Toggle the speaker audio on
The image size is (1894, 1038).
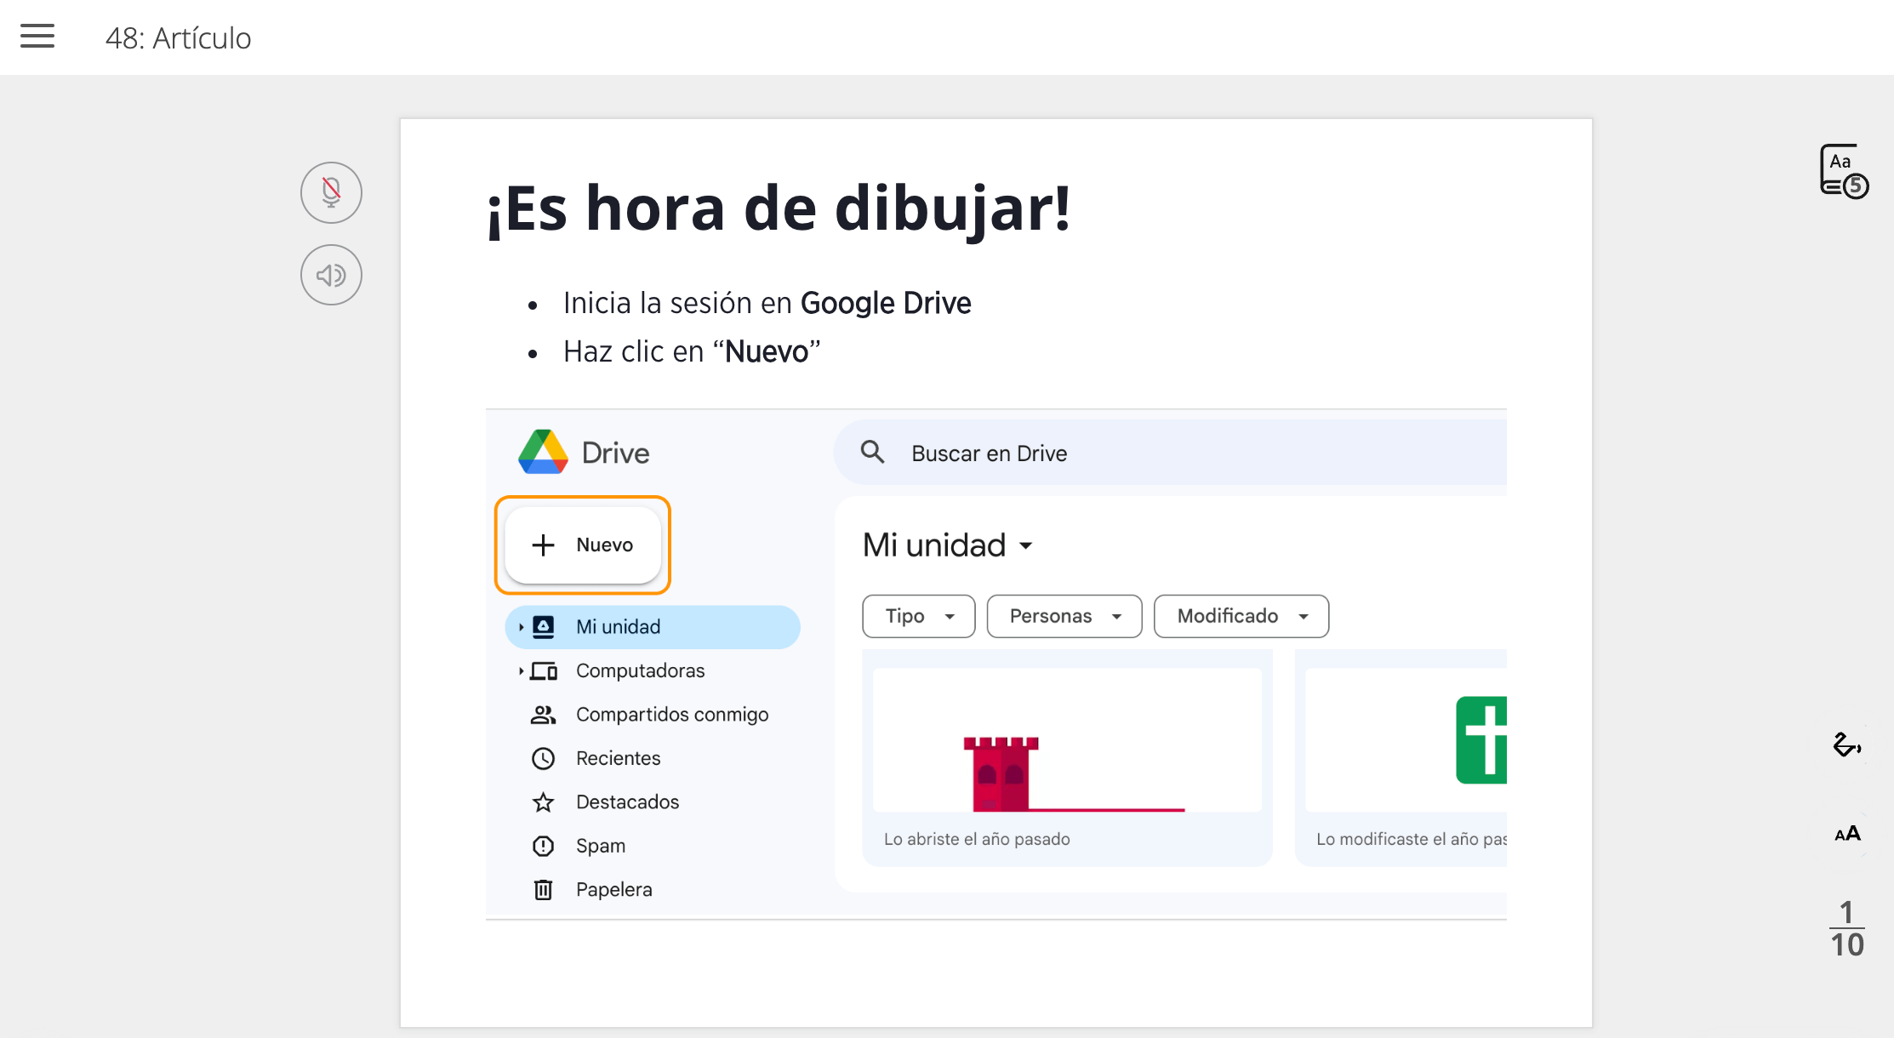331,275
